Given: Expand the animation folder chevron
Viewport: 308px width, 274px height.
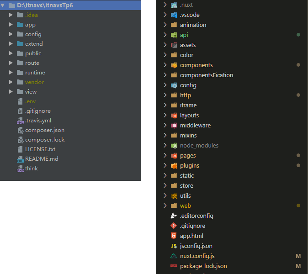Looking at the screenshot, I should tap(165, 25).
